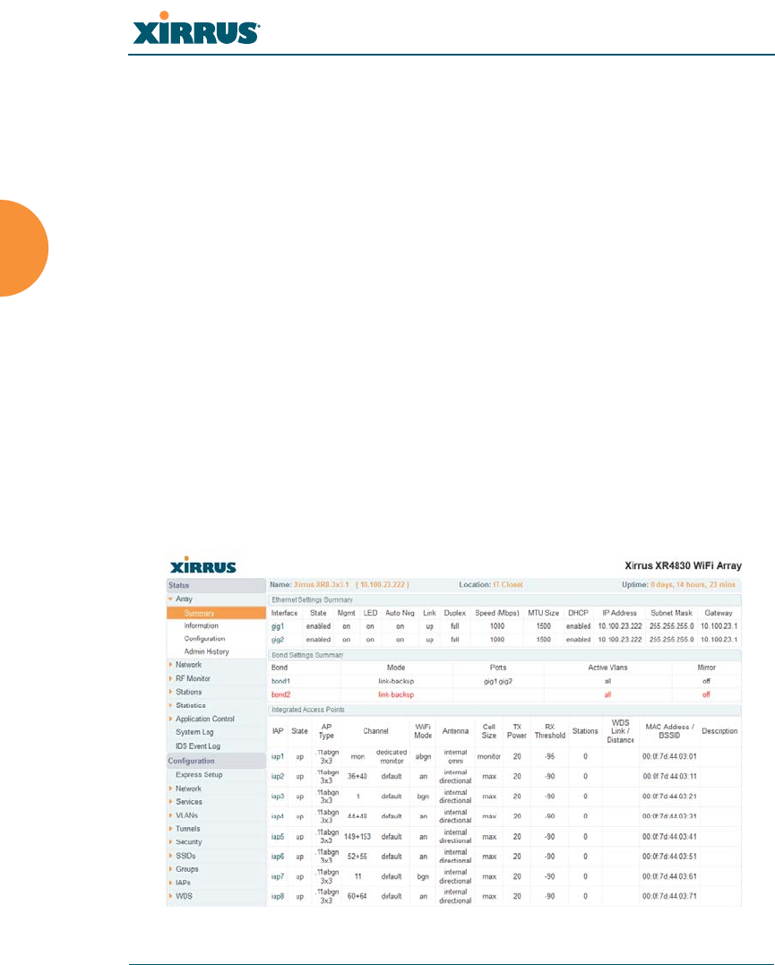775x965 pixels.
Task: Click MAC address 00:0f:7d:44:03:01
Action: tap(670, 756)
